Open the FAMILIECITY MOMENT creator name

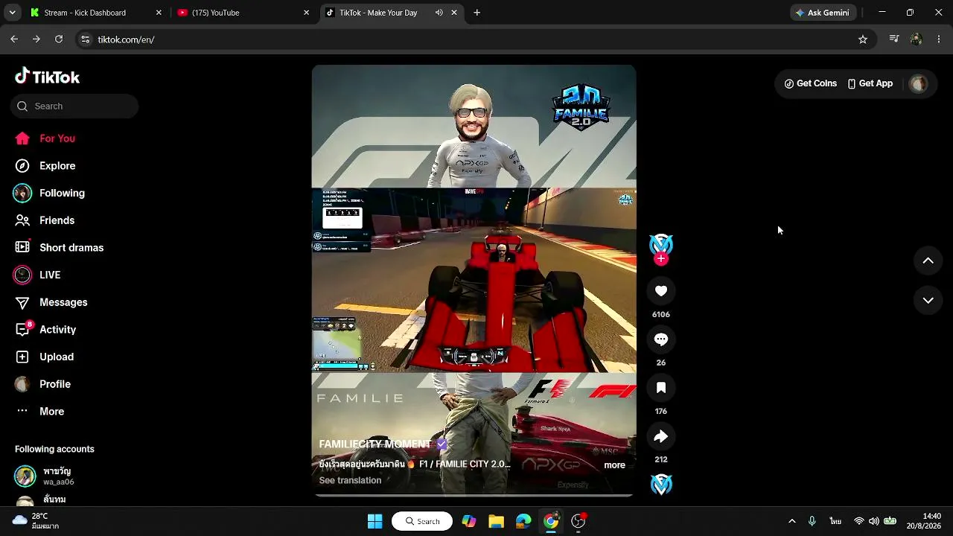pyautogui.click(x=375, y=444)
